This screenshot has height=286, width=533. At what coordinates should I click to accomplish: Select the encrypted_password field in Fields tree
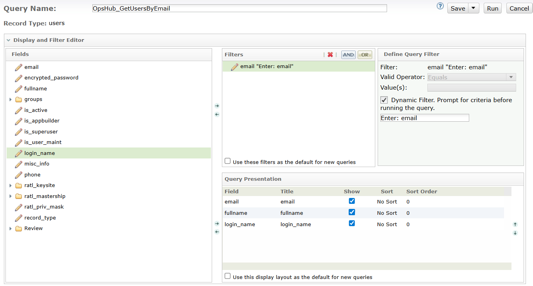tap(51, 78)
